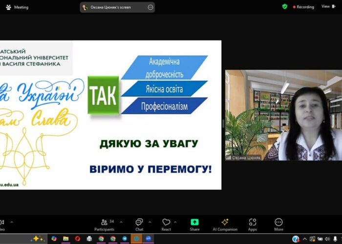Click the divider between shared screen and video
The image size is (342, 244).
pos(223,123)
